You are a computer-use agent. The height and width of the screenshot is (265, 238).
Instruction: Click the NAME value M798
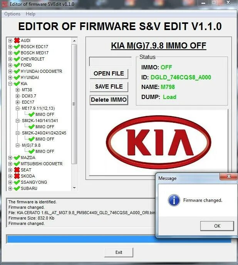(168, 87)
